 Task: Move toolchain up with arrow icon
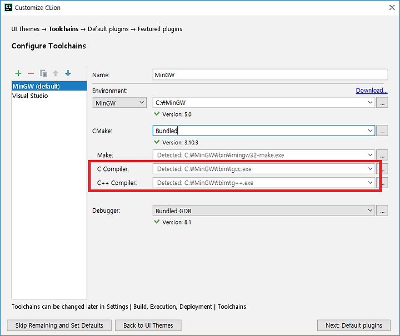pos(56,73)
